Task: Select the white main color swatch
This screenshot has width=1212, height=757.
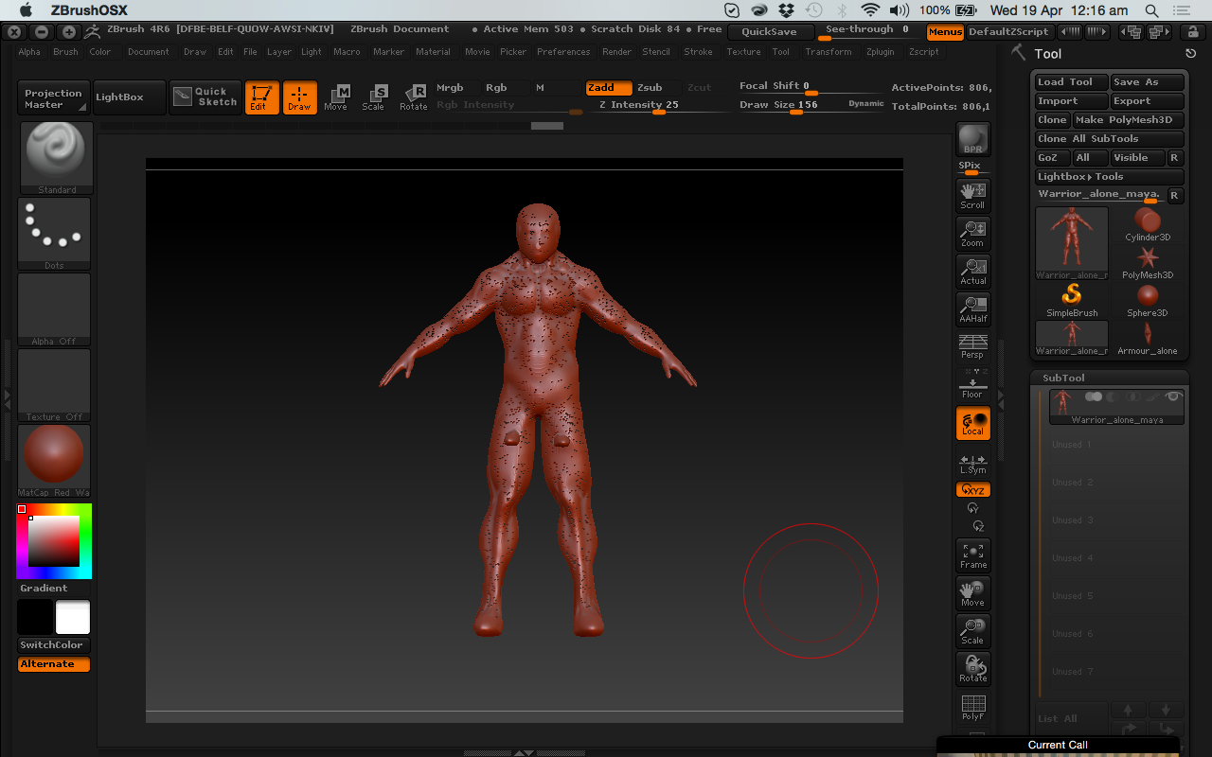Action: 73,617
